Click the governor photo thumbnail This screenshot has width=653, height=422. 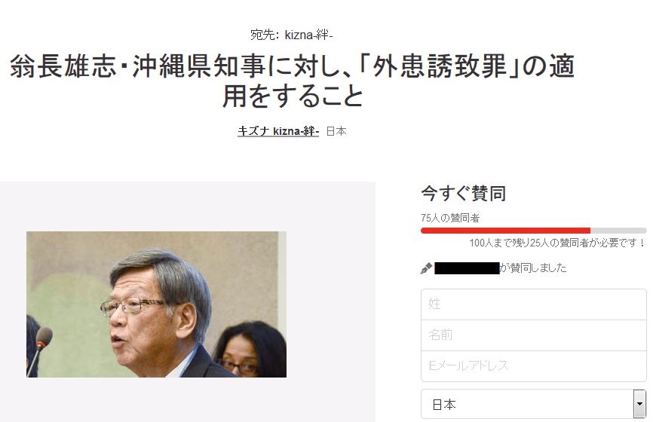[156, 304]
